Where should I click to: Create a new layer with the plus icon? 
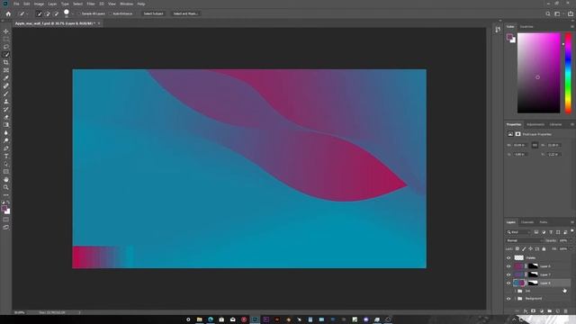[x=558, y=311]
